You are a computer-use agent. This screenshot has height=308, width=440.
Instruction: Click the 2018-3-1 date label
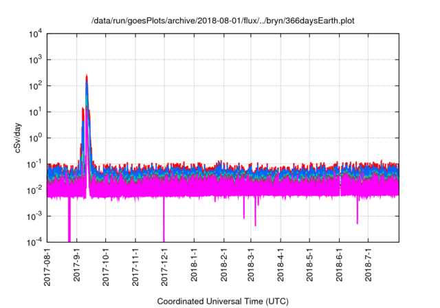point(250,265)
